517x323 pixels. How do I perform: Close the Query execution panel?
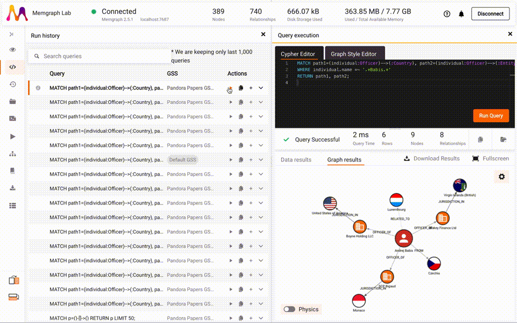510,34
